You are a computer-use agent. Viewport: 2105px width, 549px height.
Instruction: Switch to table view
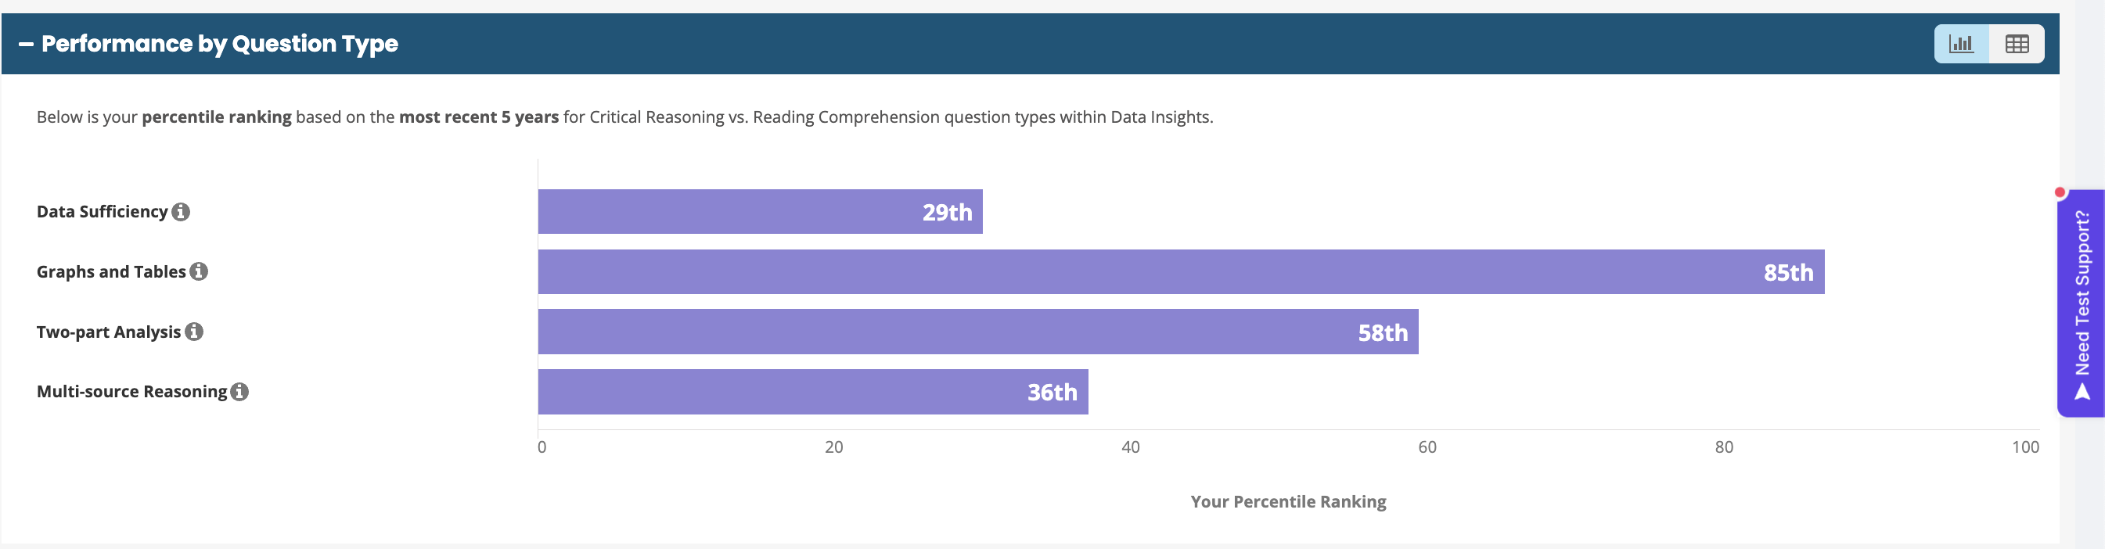click(x=2017, y=44)
